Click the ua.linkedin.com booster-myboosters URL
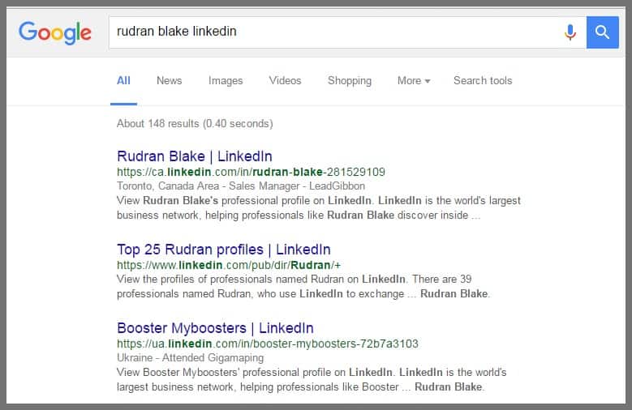This screenshot has width=632, height=410. (267, 344)
